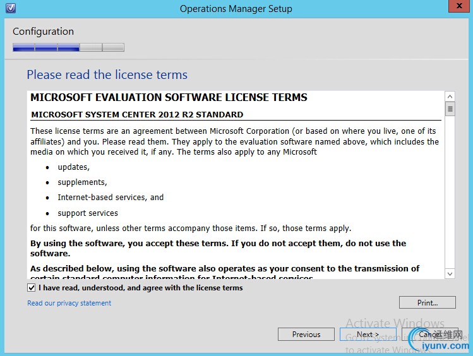Viewport: 473px width, 356px height.
Task: Click the "I have read, understood, and agree" label
Action: (x=141, y=288)
